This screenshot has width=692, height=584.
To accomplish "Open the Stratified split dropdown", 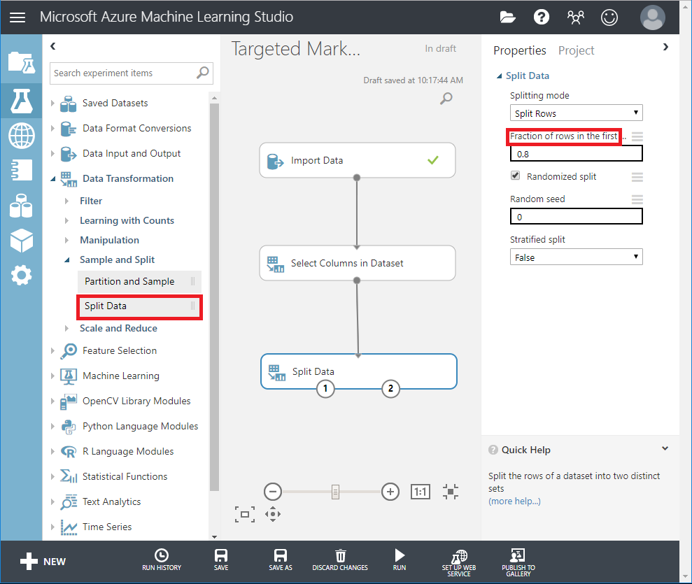I will pos(576,257).
